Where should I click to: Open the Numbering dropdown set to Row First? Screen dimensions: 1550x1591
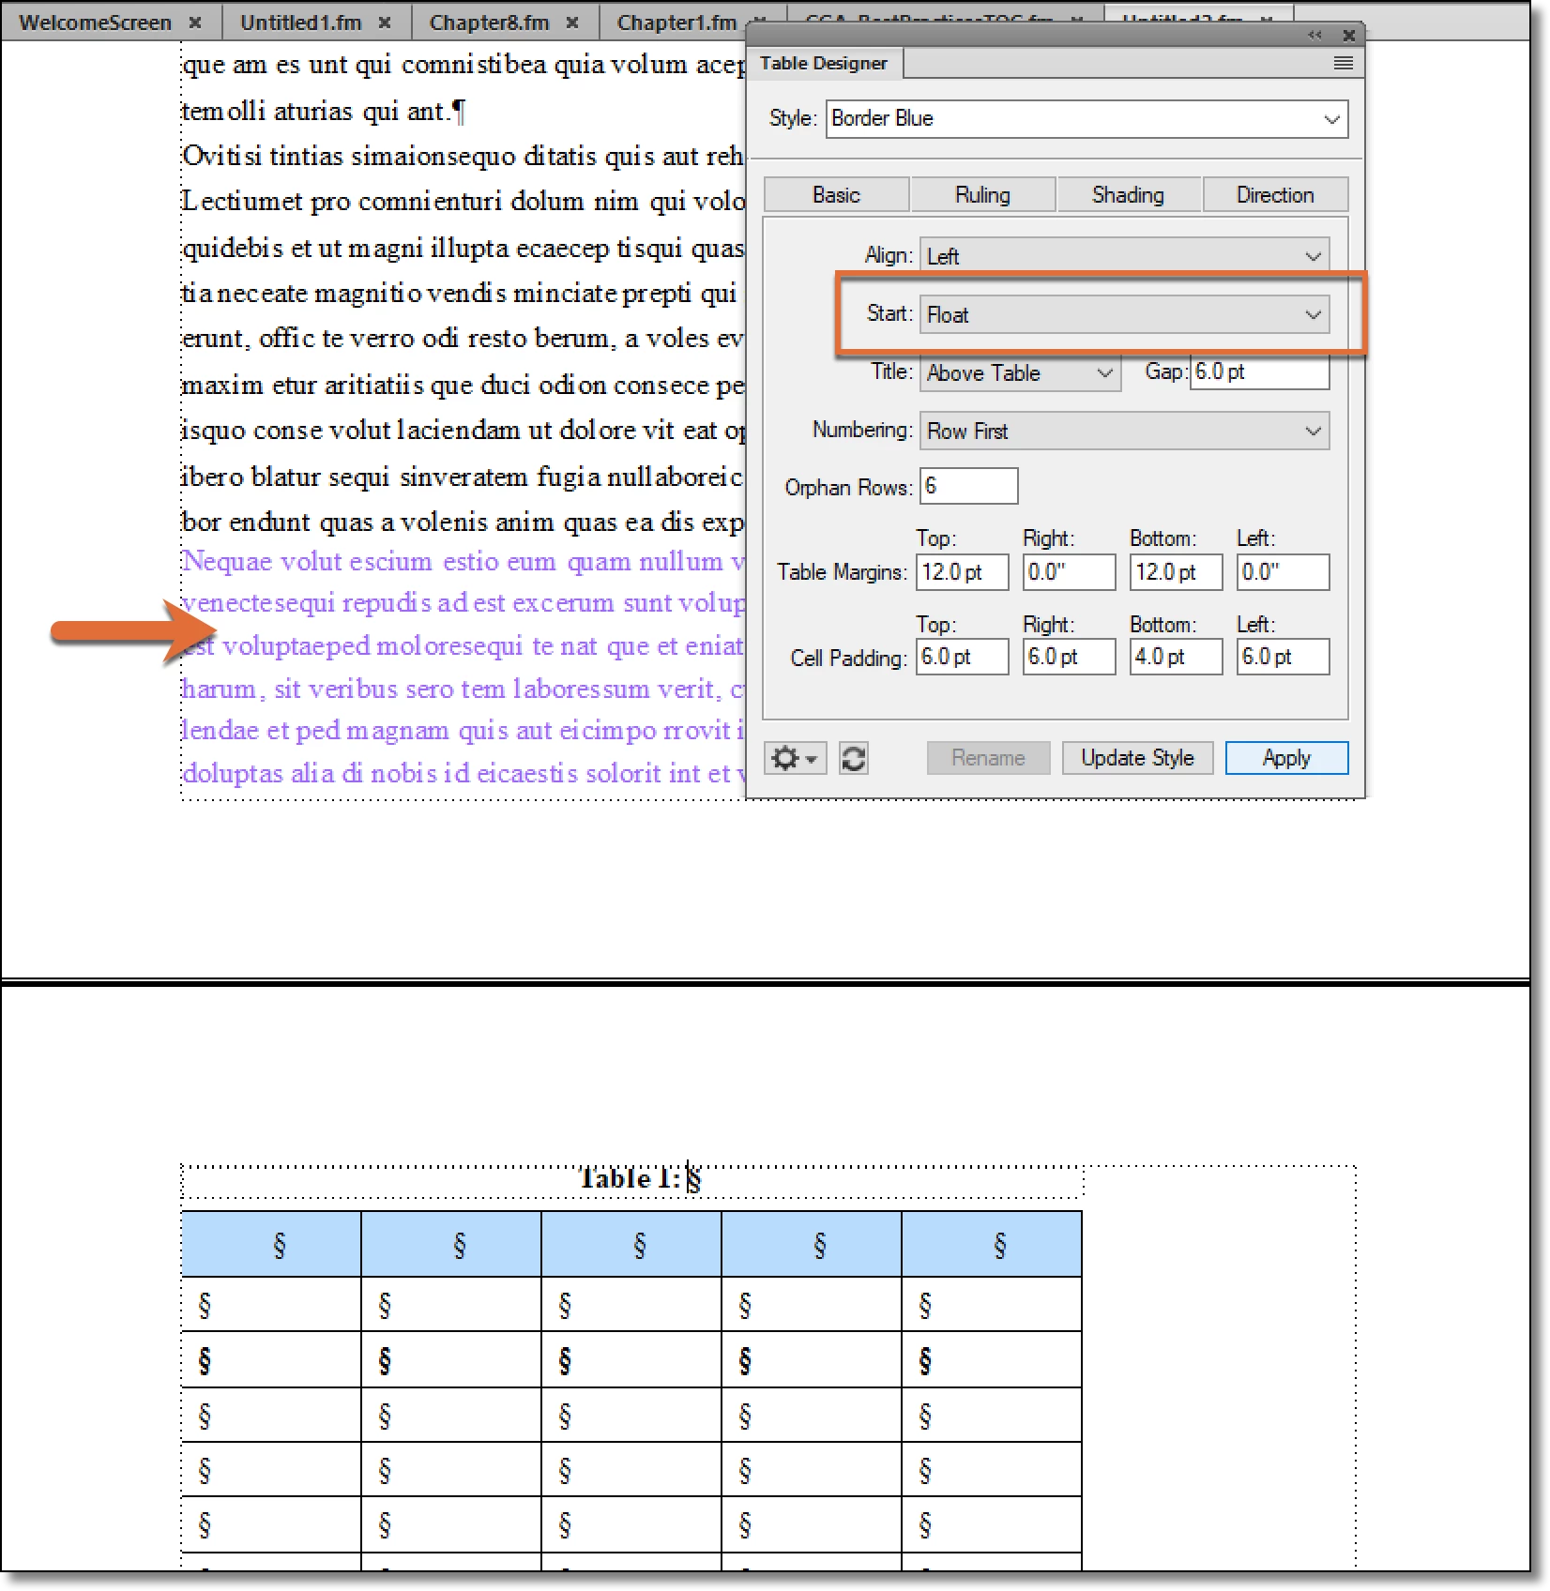click(1124, 431)
